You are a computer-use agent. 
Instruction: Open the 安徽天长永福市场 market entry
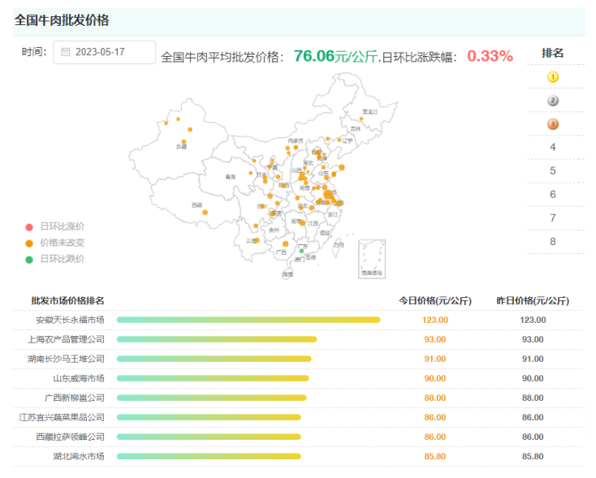71,320
